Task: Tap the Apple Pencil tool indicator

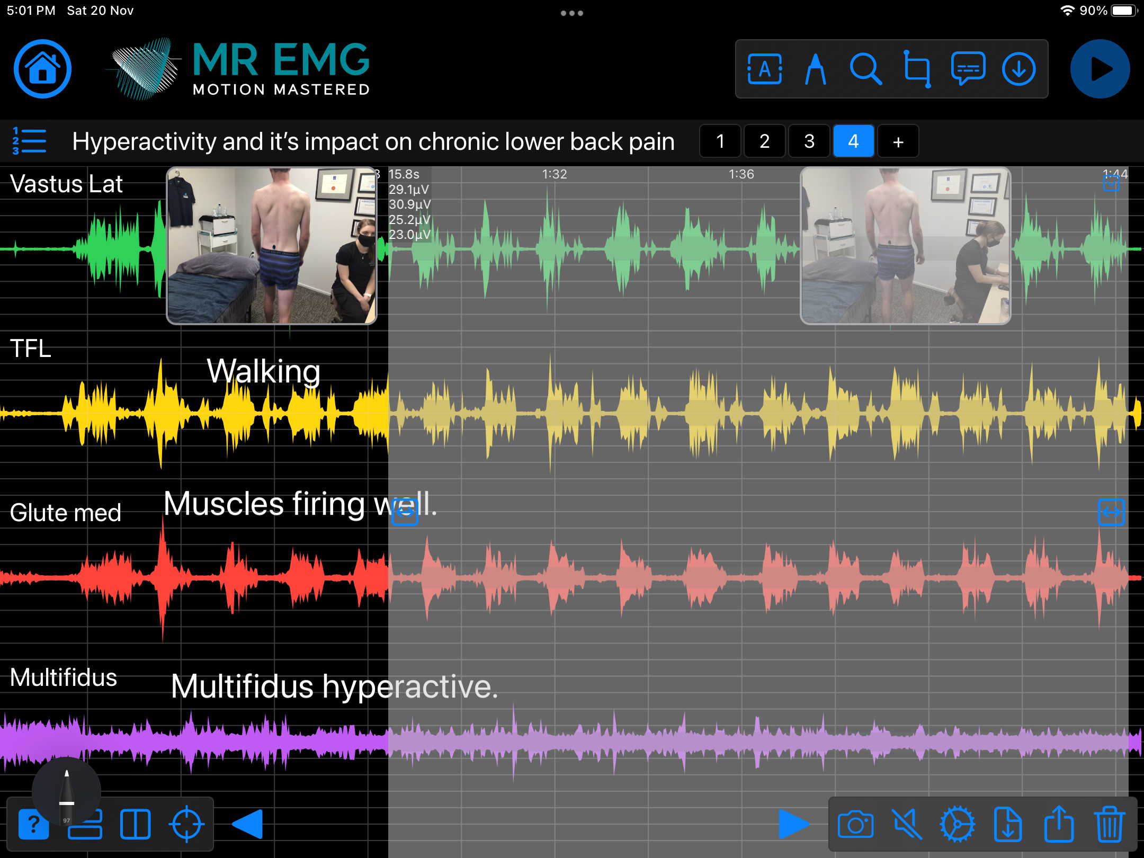Action: (x=66, y=792)
